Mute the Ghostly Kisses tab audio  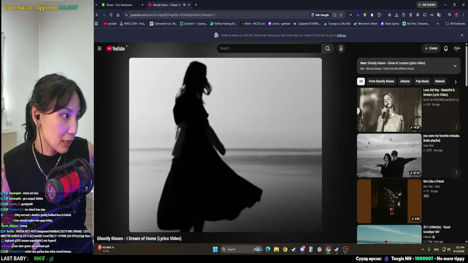tap(184, 5)
